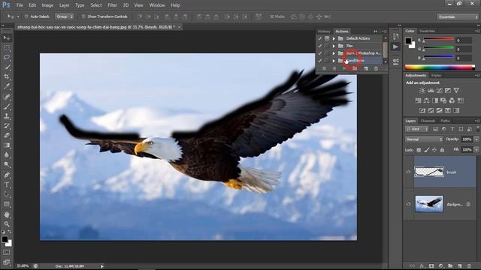This screenshot has height=270, width=481.
Task: Hide the Background layer
Action: click(408, 204)
